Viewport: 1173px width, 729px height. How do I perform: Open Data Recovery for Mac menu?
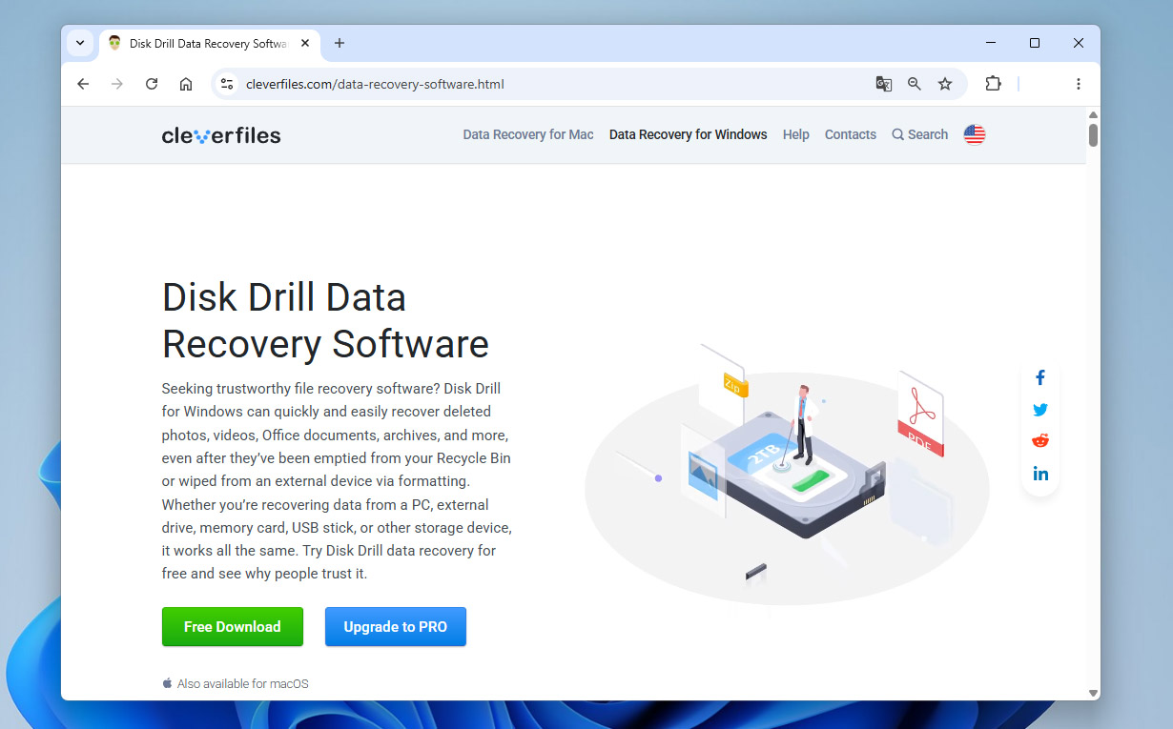tap(528, 134)
